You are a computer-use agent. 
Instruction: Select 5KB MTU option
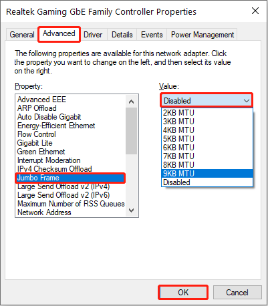[x=207, y=139]
